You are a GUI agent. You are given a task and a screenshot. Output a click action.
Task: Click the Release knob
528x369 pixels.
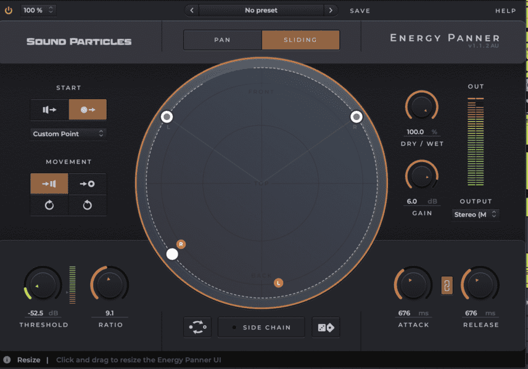(x=479, y=285)
